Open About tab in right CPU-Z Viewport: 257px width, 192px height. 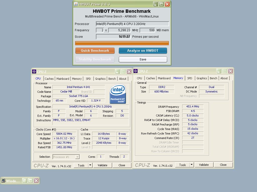coord(224,78)
